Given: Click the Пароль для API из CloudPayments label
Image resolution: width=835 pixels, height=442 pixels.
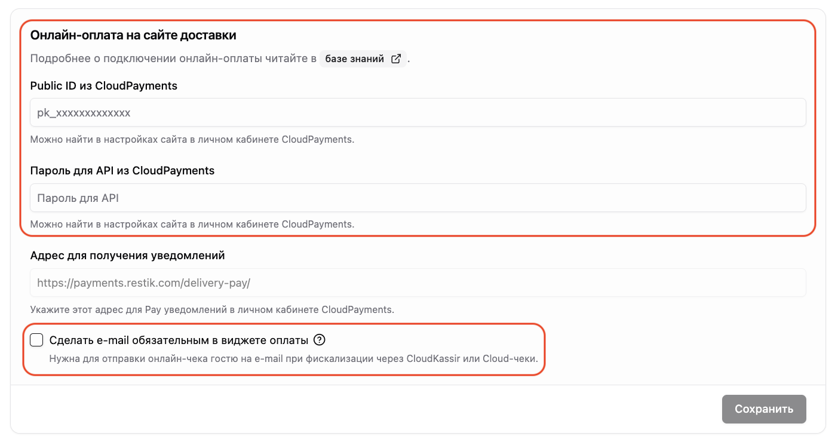Looking at the screenshot, I should pyautogui.click(x=122, y=170).
